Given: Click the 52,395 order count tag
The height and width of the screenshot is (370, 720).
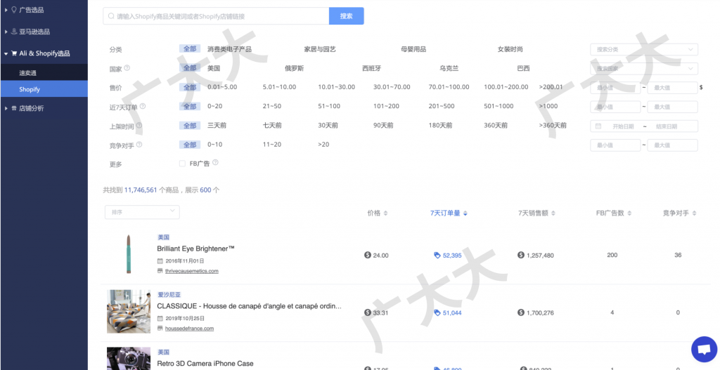Looking at the screenshot, I should pos(448,256).
